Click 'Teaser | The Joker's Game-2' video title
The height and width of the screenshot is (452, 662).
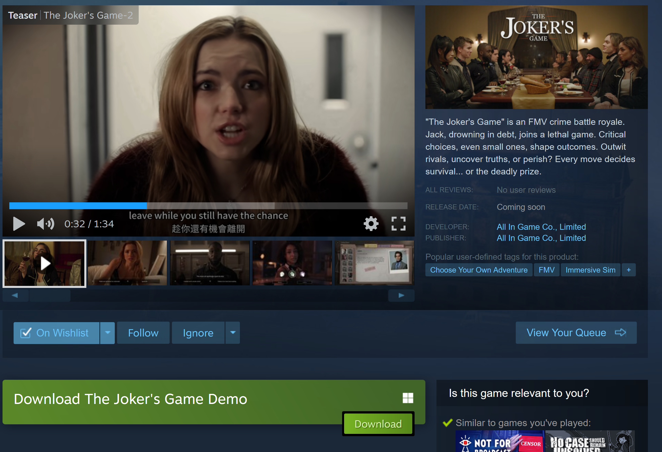(x=70, y=15)
